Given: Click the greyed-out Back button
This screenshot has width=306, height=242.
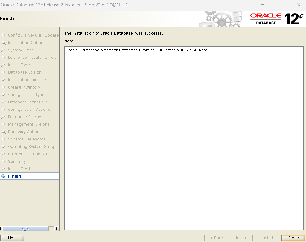Looking at the screenshot, I should [x=217, y=238].
